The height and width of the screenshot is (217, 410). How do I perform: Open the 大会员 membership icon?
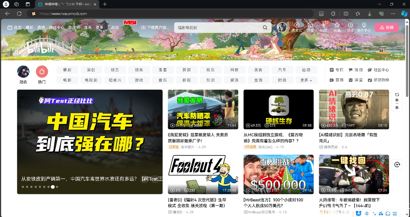(296, 27)
